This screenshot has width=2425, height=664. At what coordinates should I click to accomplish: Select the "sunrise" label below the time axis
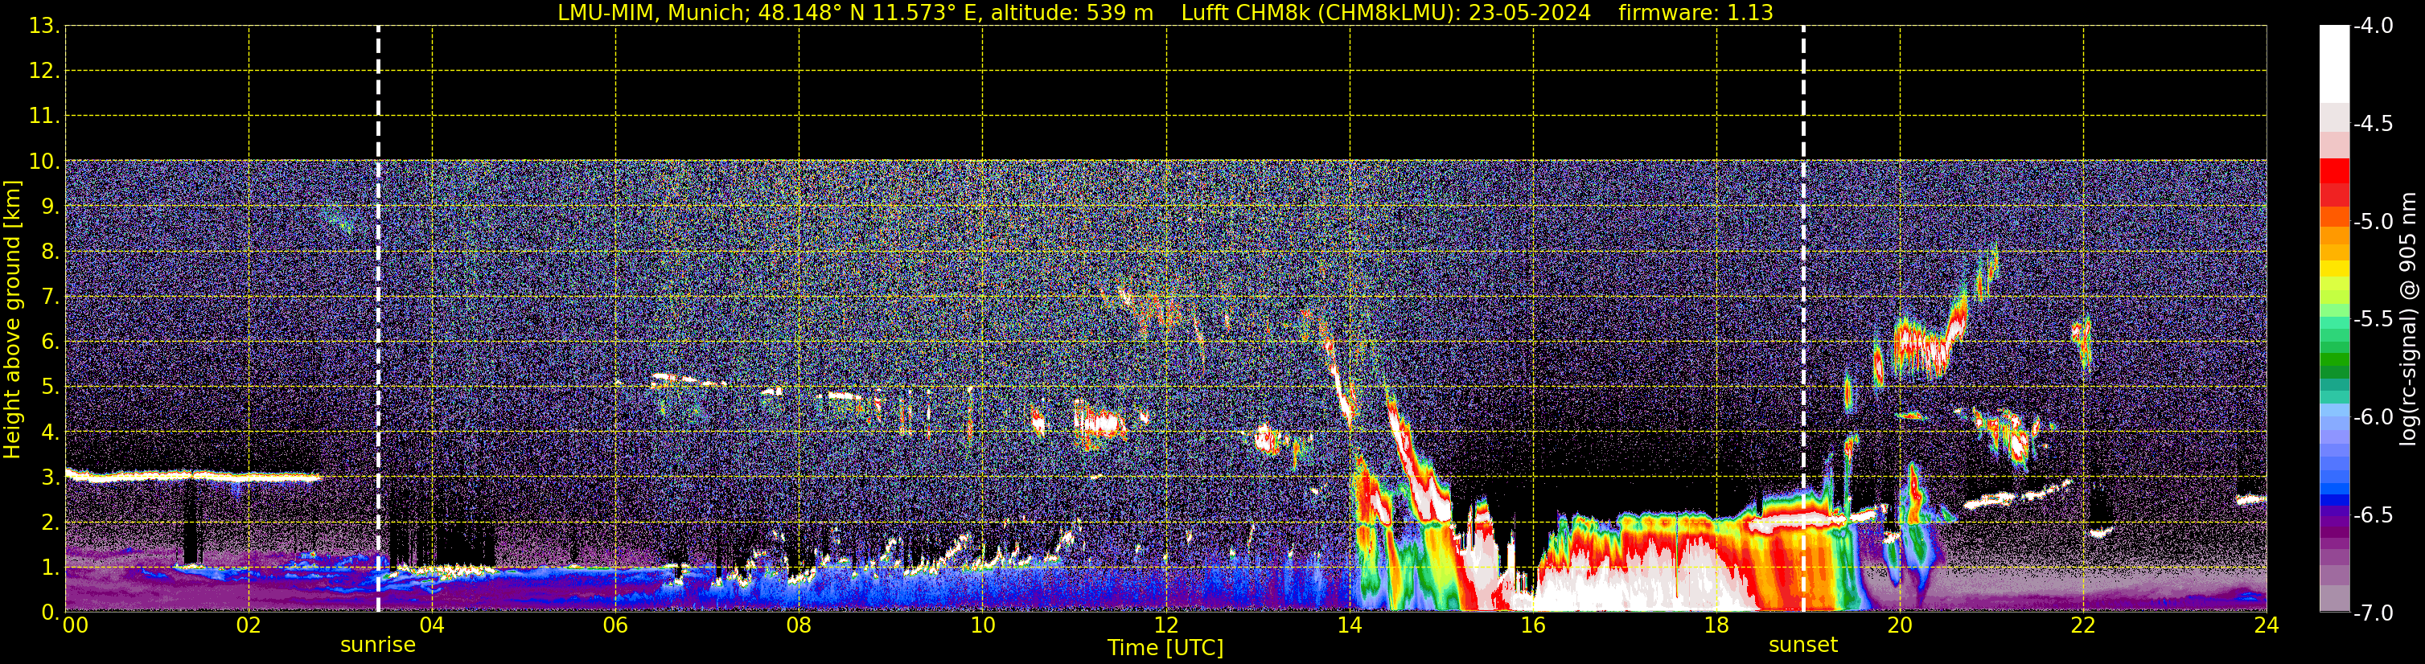[377, 646]
